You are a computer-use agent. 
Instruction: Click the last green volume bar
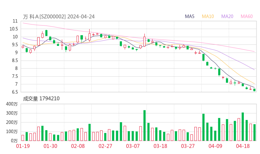click(254, 133)
